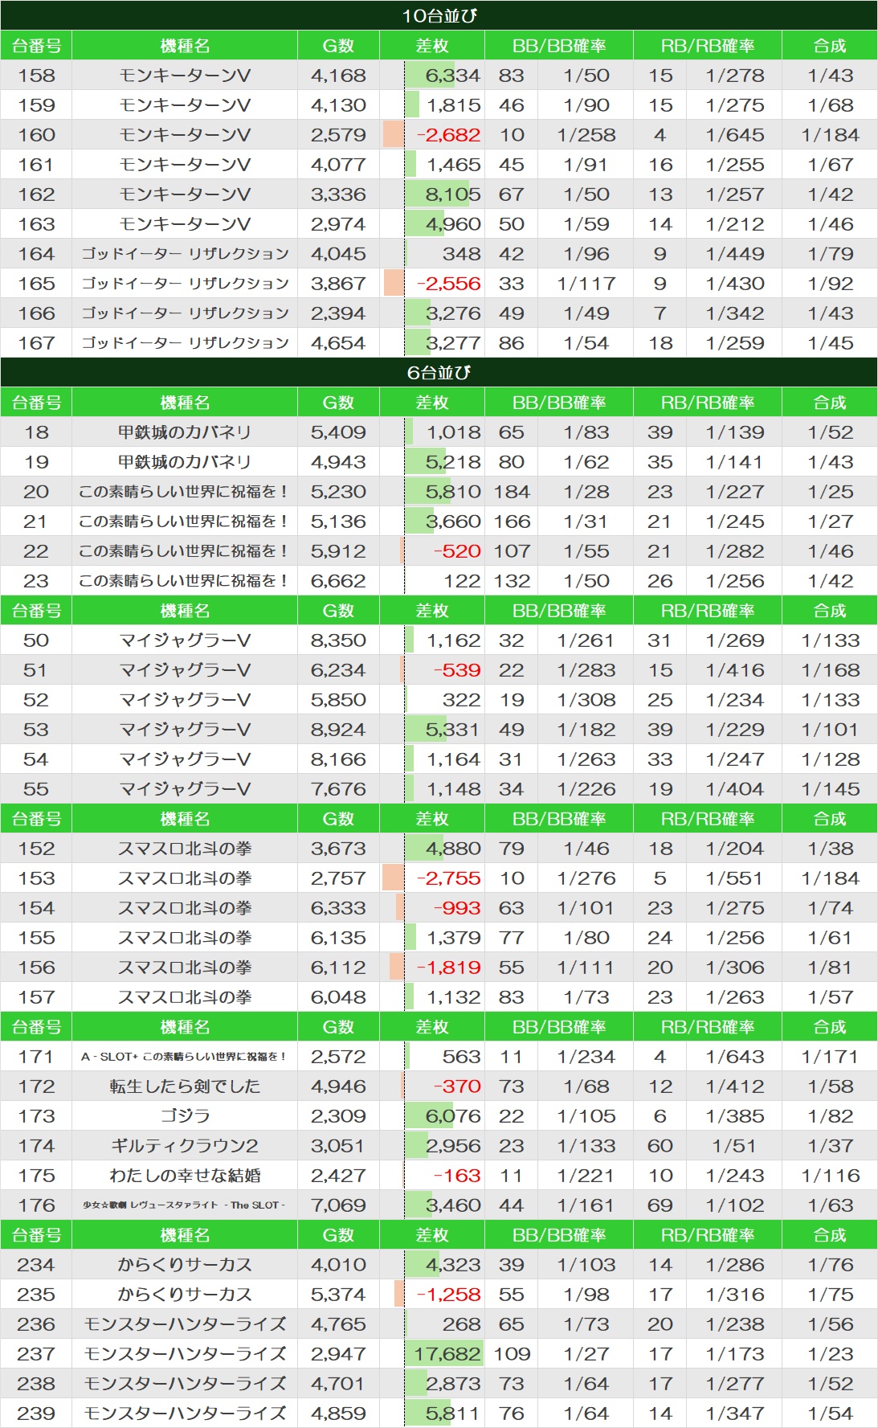Click the -2,556 difference value in row 165

[x=449, y=284]
